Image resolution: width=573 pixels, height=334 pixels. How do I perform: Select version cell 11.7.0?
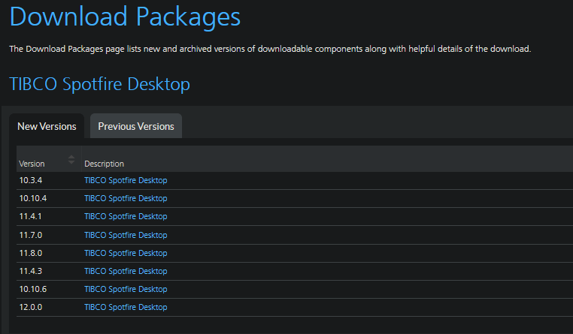click(x=31, y=235)
